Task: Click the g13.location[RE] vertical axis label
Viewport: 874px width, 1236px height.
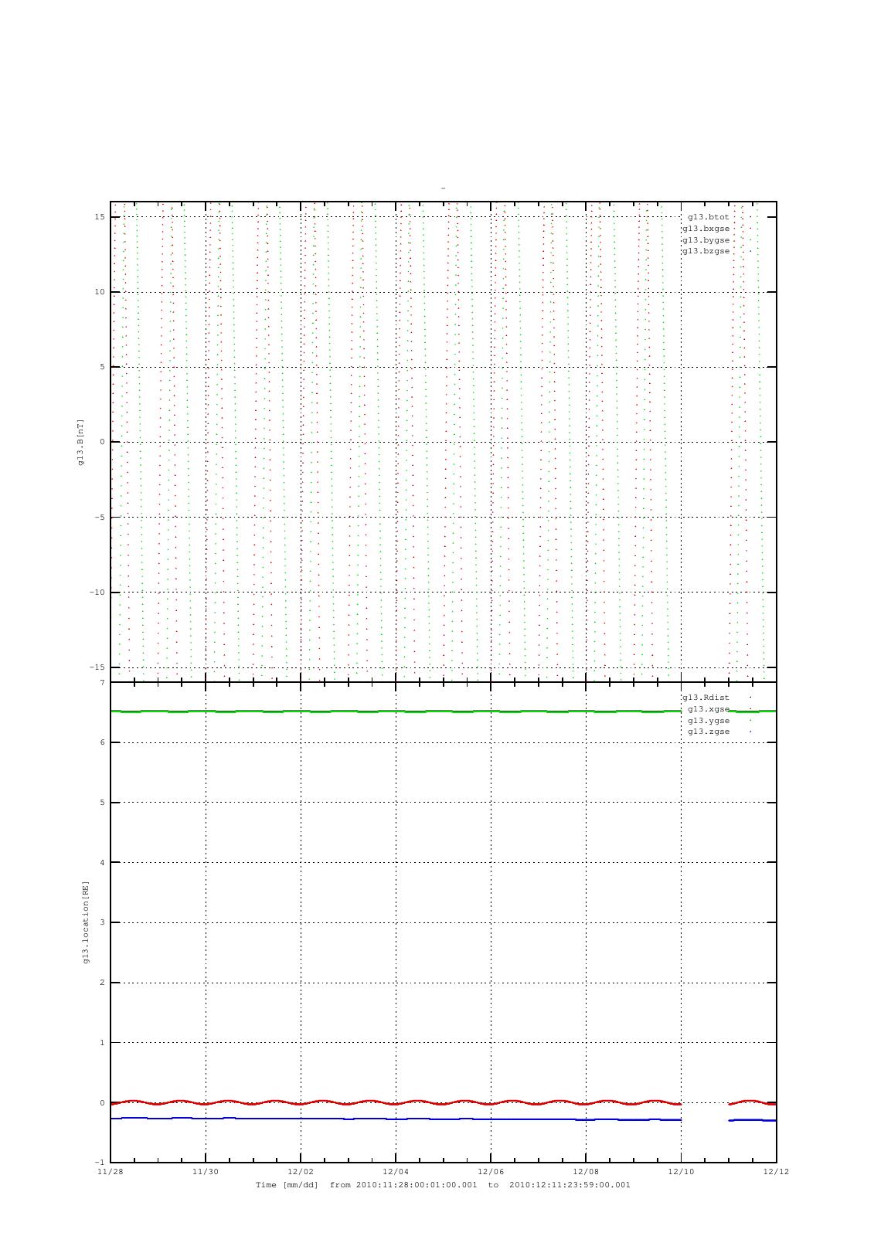Action: click(x=86, y=922)
